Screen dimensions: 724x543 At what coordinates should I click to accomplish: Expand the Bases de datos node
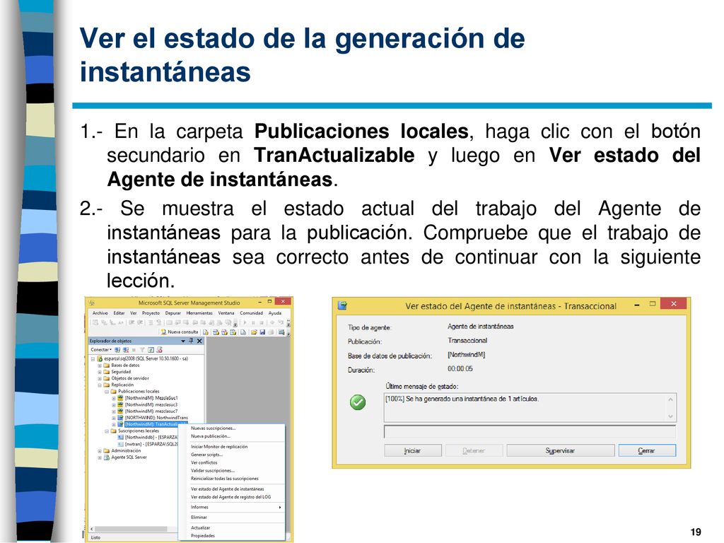(99, 366)
